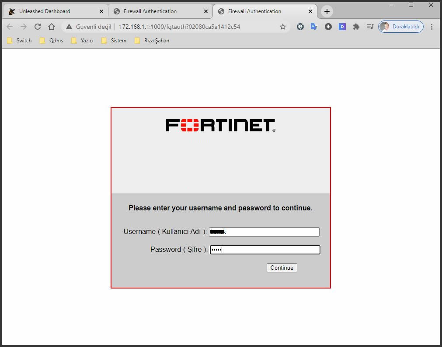This screenshot has height=347, width=442.
Task: Open the blue D extension icon
Action: (x=342, y=27)
